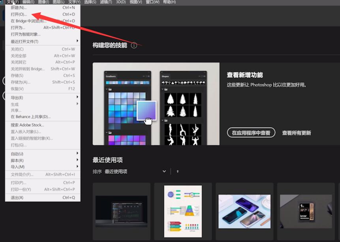Click the info icon beside 构建您的技能
Screen dimensions: 340x242
click(134, 45)
